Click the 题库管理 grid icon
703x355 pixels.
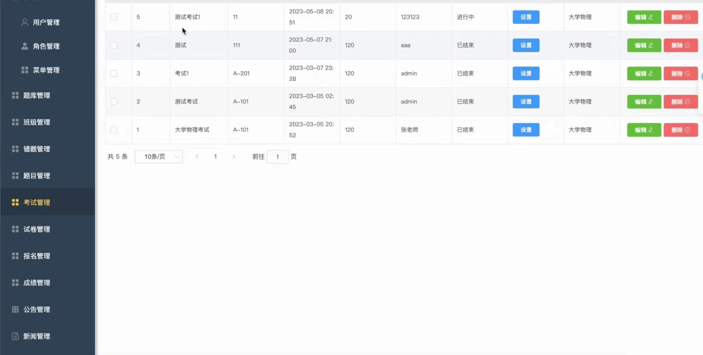tap(15, 95)
